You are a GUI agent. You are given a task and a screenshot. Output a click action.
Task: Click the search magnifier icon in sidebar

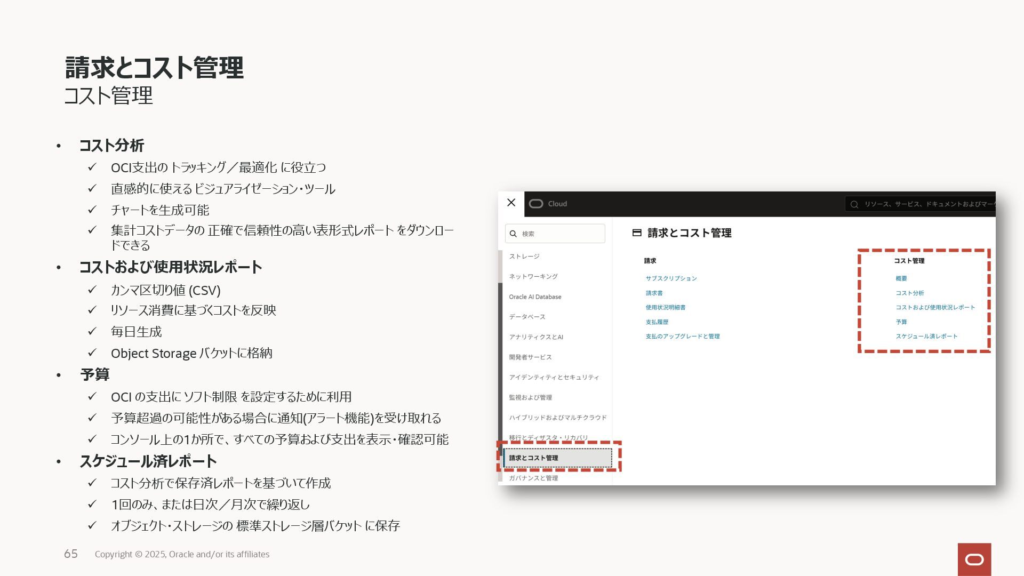513,234
